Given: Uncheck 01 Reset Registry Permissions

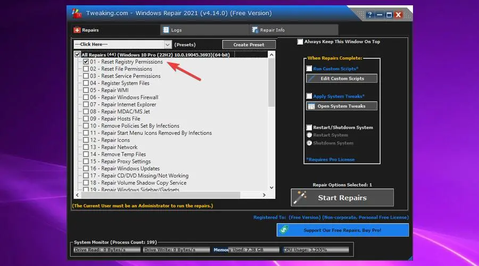Looking at the screenshot, I should click(86, 62).
